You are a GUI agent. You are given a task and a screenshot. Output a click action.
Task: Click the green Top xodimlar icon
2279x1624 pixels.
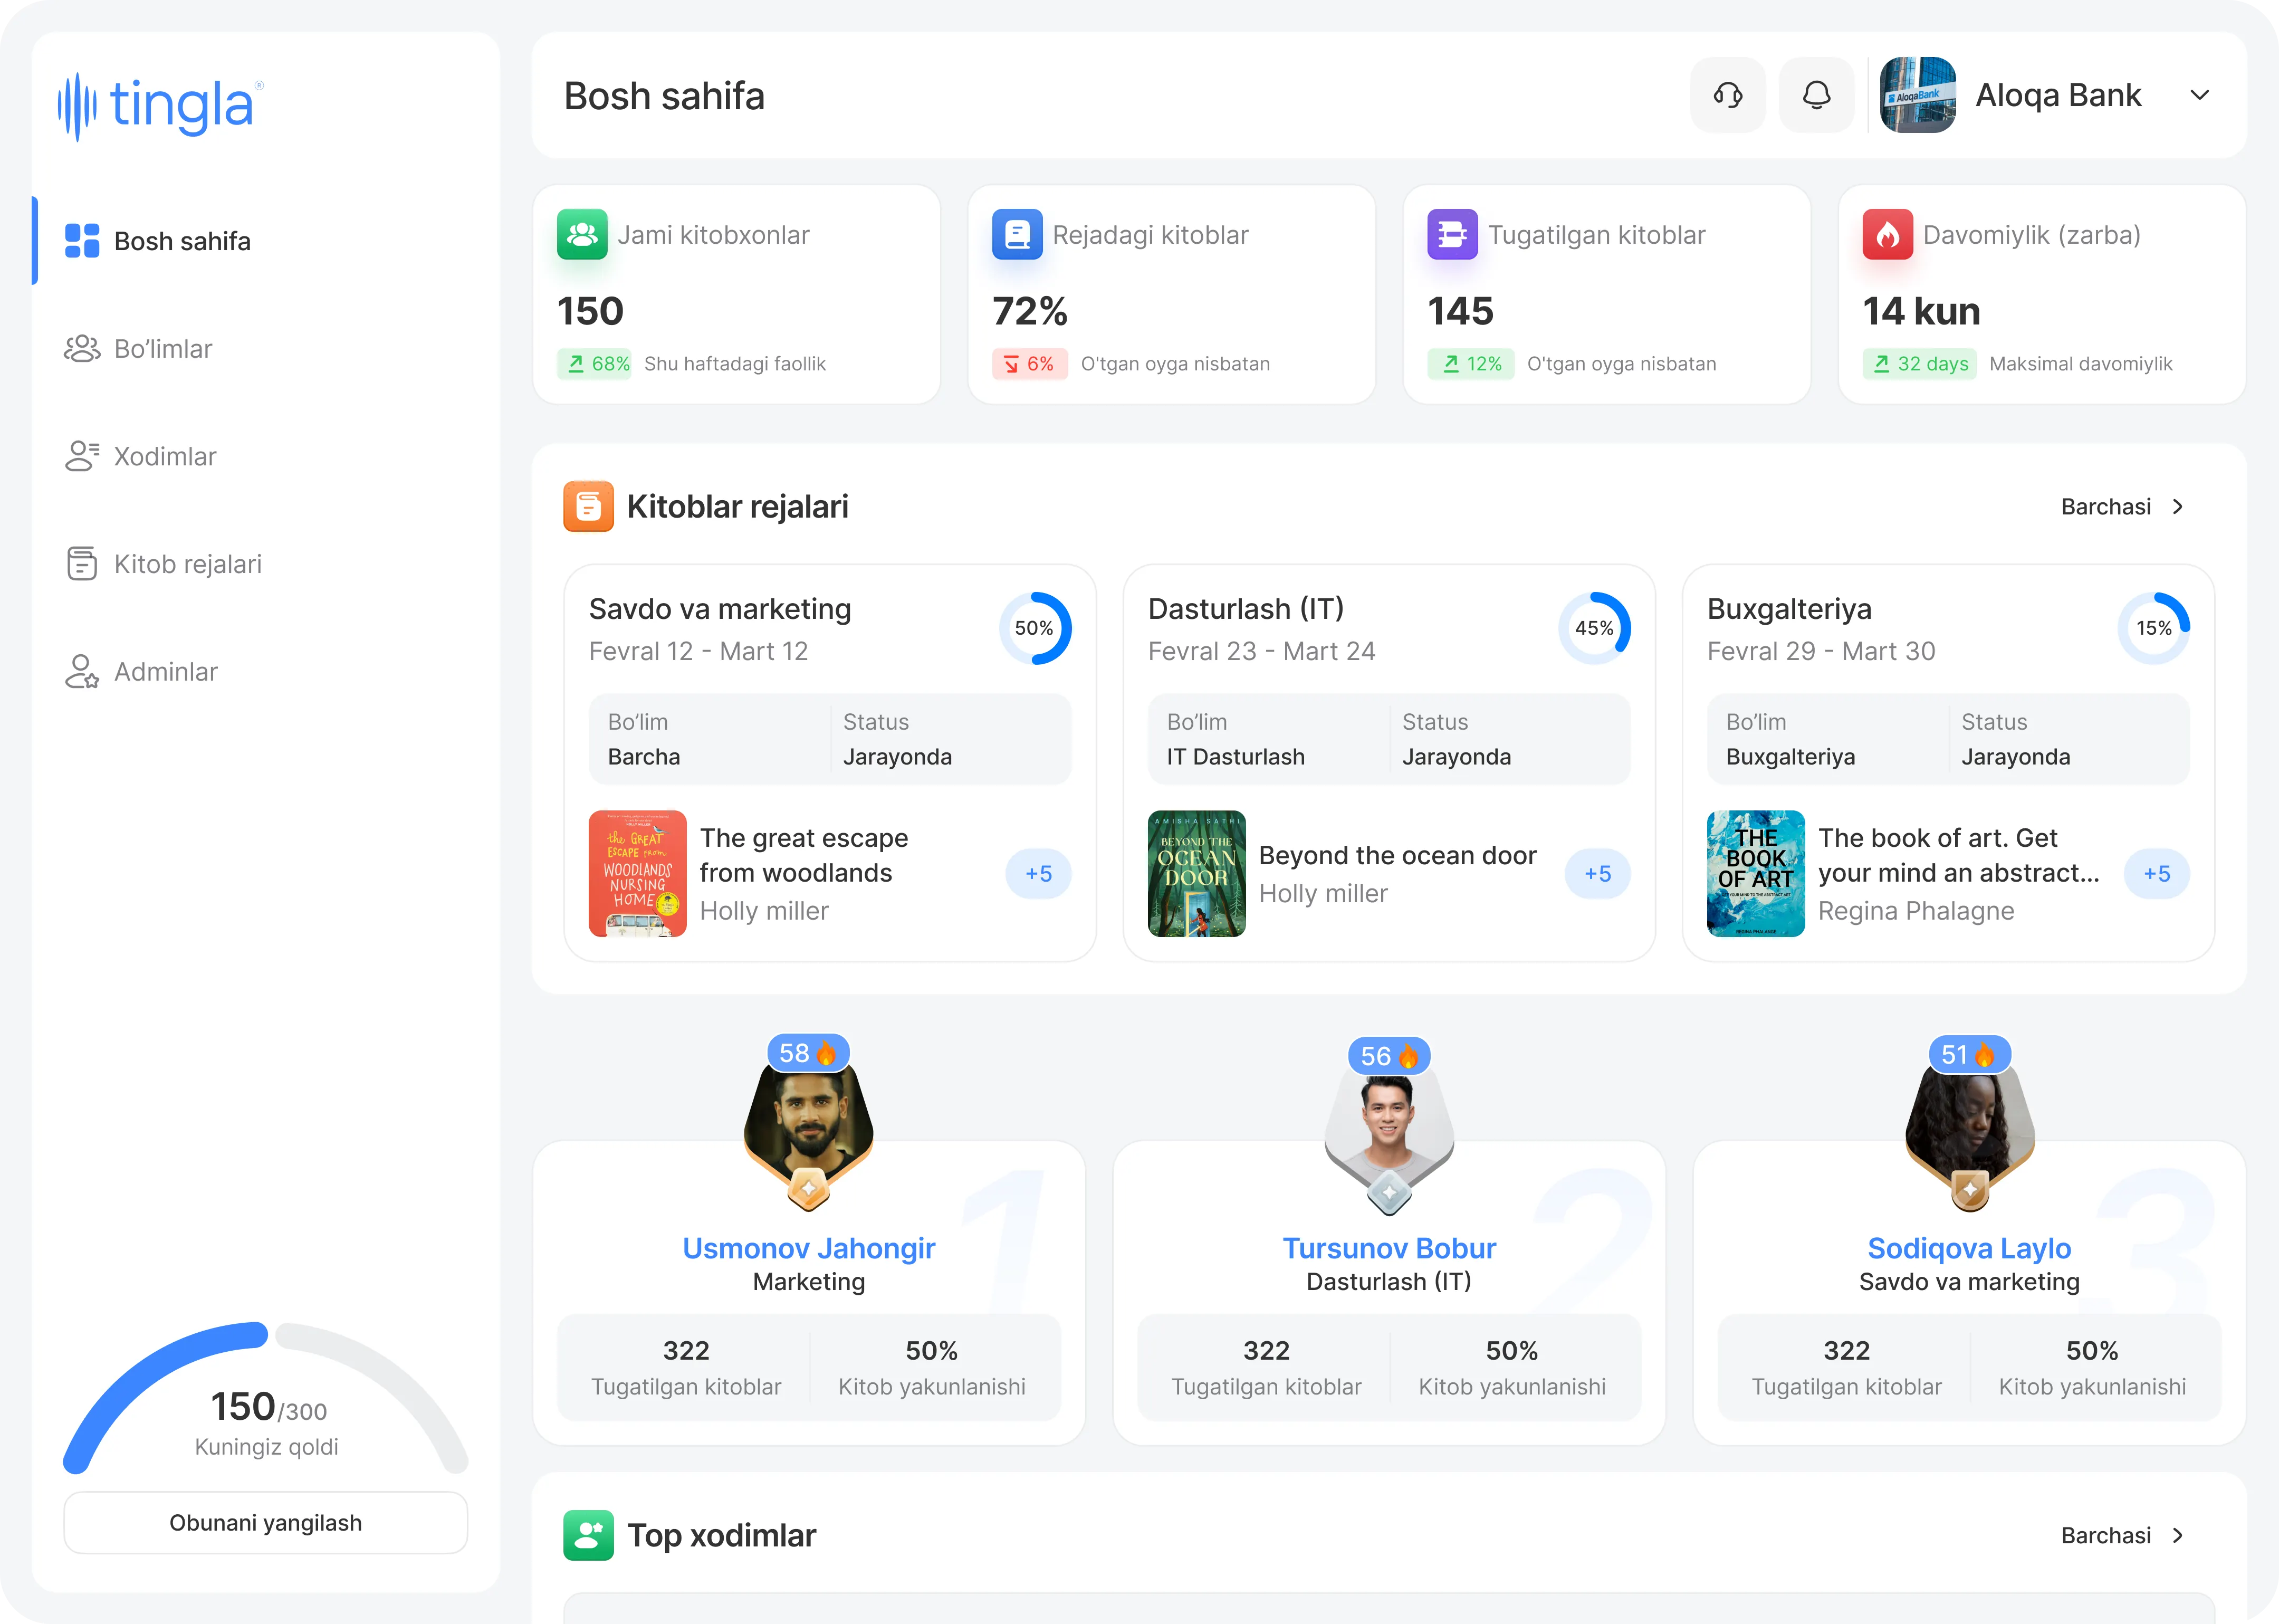pyautogui.click(x=589, y=1535)
